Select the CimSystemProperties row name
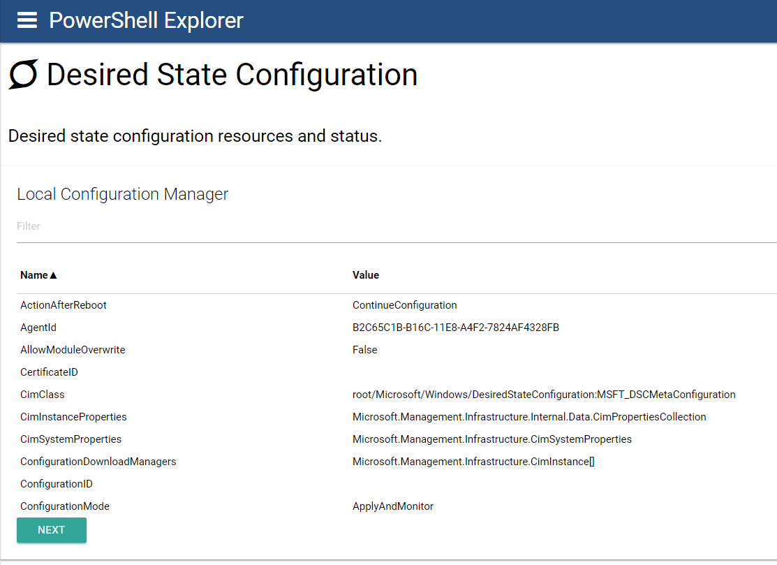 (71, 439)
